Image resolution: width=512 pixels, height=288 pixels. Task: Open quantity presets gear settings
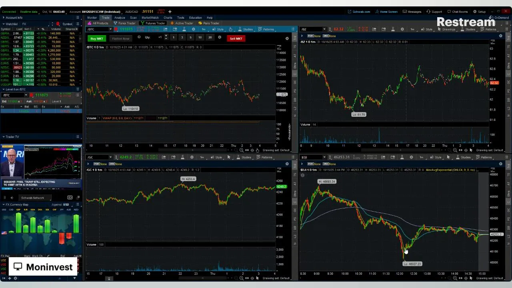click(x=219, y=37)
